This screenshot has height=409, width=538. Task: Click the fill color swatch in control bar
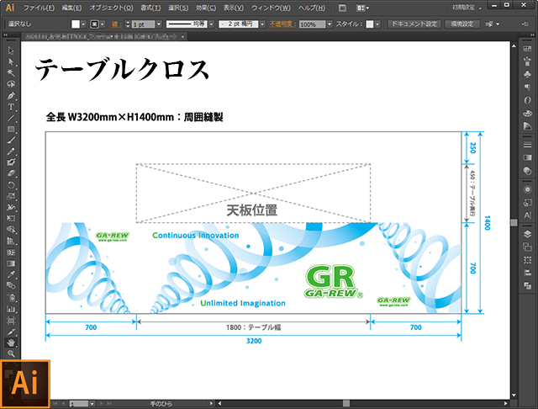pyautogui.click(x=76, y=24)
